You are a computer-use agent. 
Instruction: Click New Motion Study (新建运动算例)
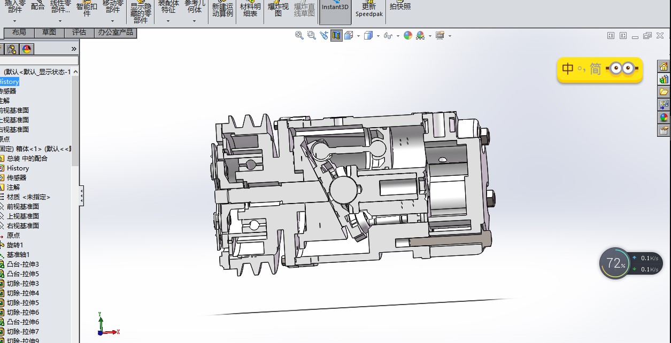click(222, 10)
